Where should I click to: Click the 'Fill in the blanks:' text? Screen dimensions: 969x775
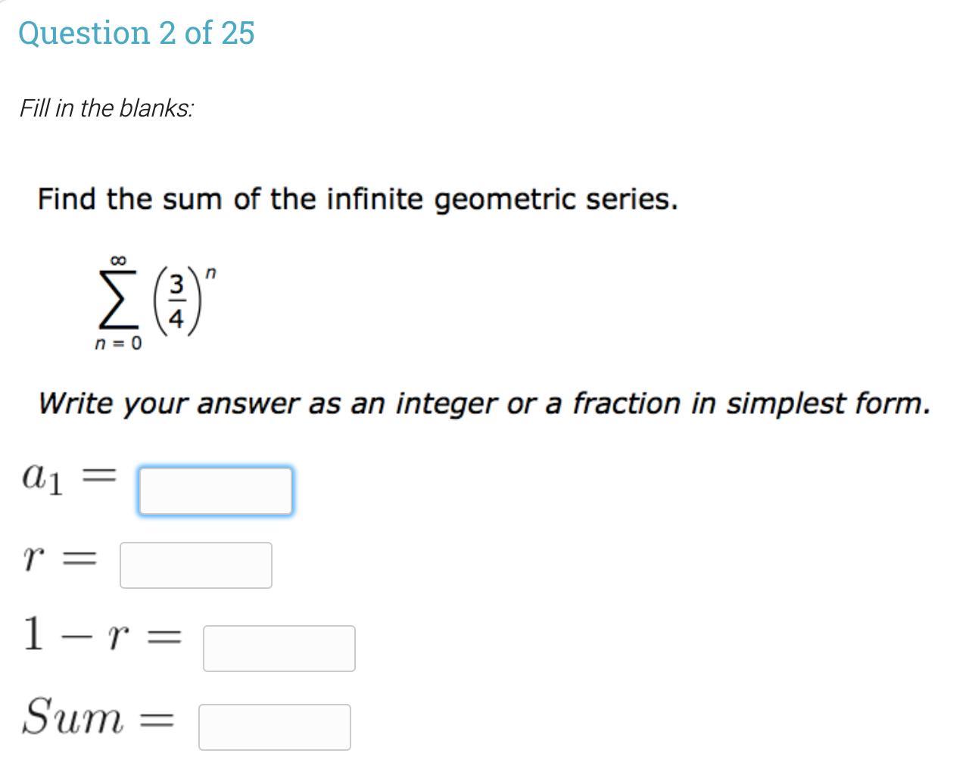coord(106,108)
